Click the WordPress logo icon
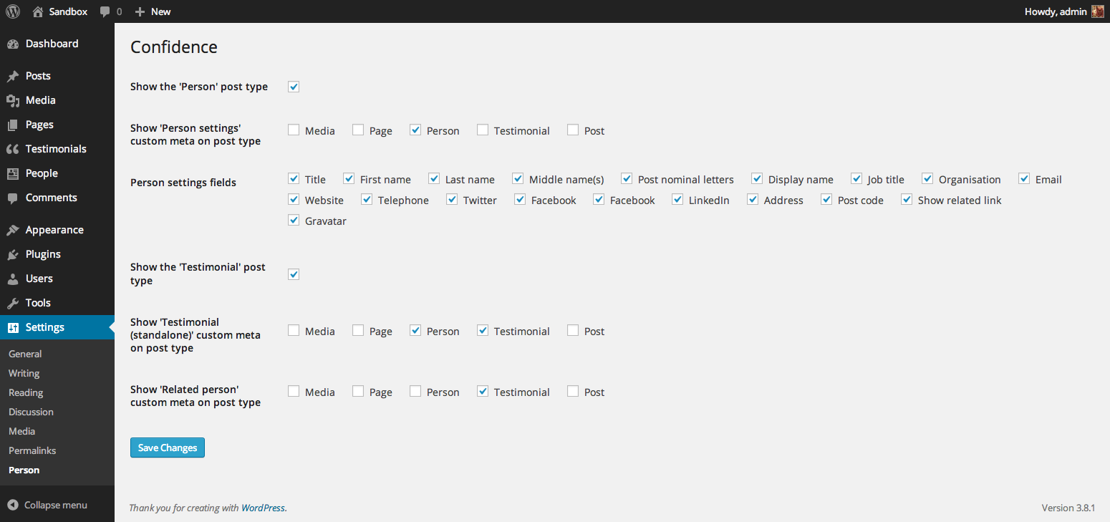This screenshot has height=522, width=1110. 13,11
